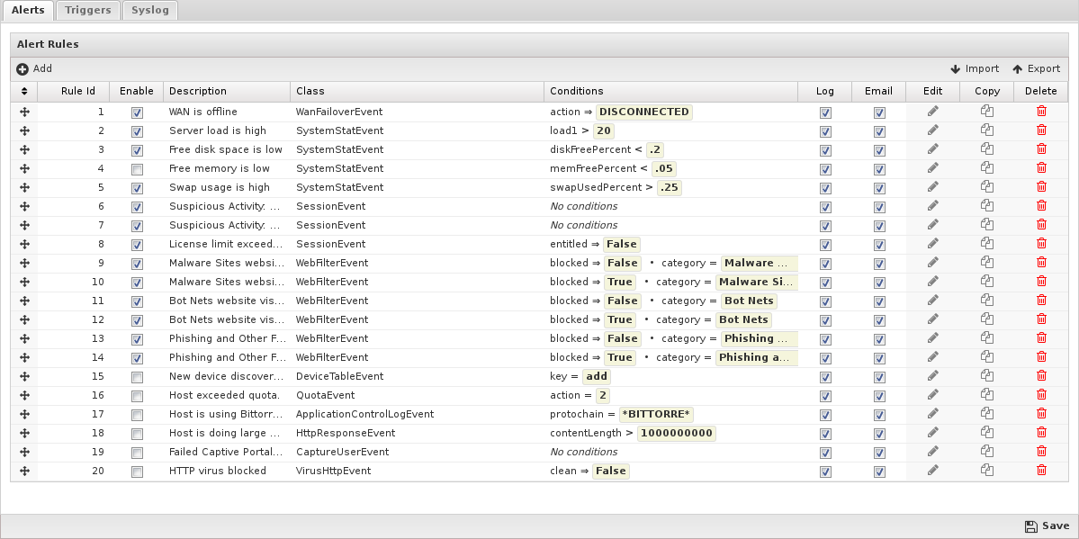Delete rule 3 Free disk space

pyautogui.click(x=1041, y=149)
